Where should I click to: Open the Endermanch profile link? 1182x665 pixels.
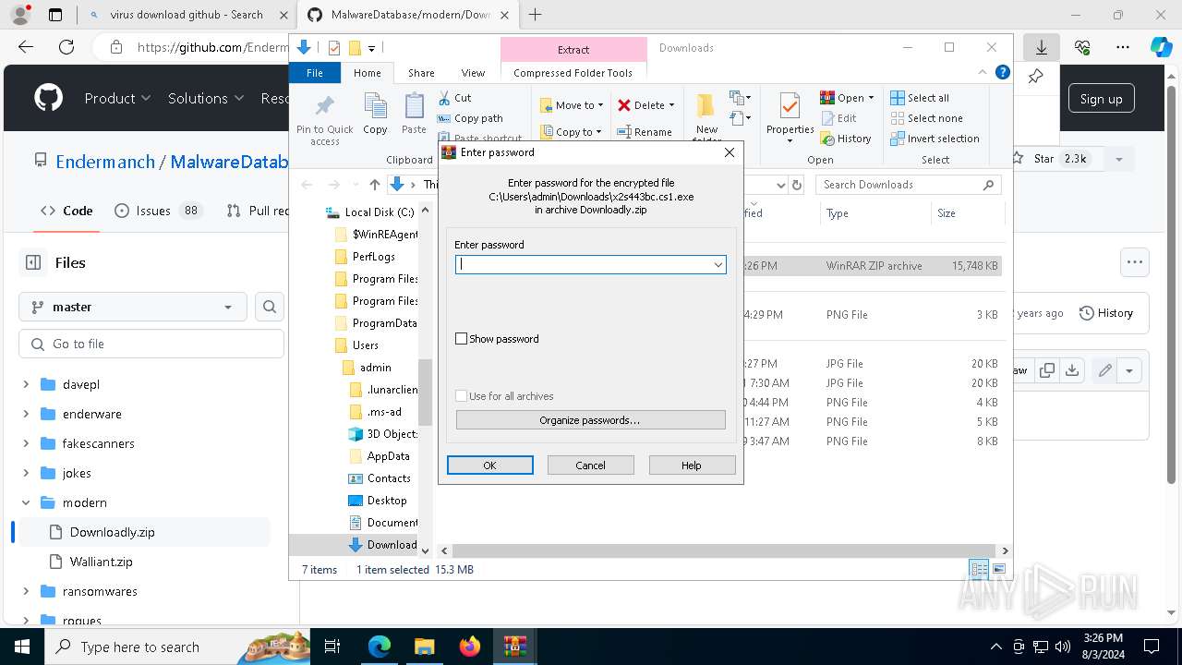pyautogui.click(x=105, y=162)
